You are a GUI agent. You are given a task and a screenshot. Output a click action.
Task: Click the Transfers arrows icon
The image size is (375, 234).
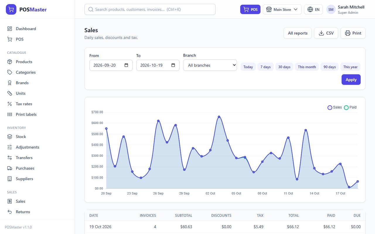click(10, 158)
